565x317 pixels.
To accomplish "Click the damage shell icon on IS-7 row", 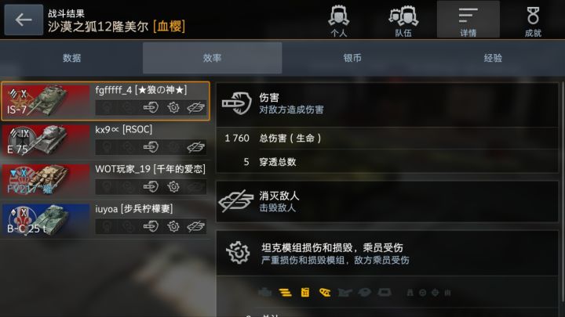I will click(151, 107).
